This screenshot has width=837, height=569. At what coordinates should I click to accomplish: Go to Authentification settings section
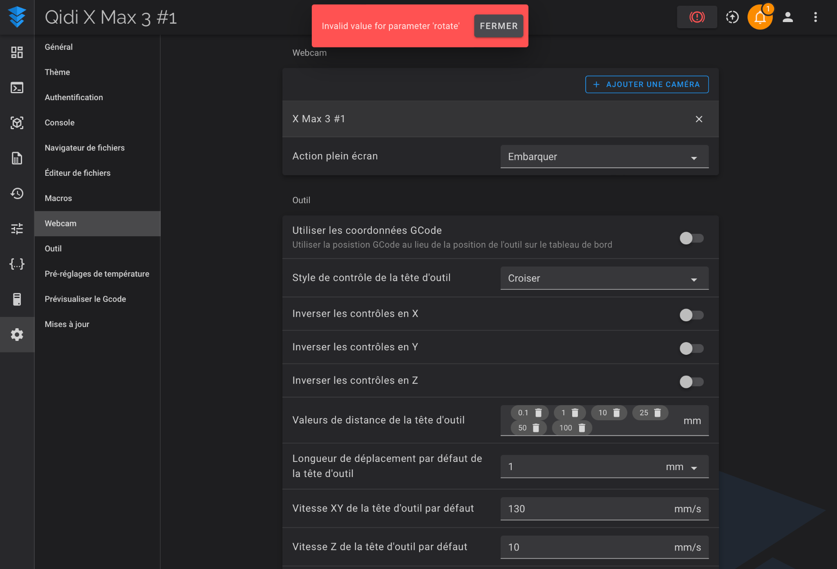(97, 98)
